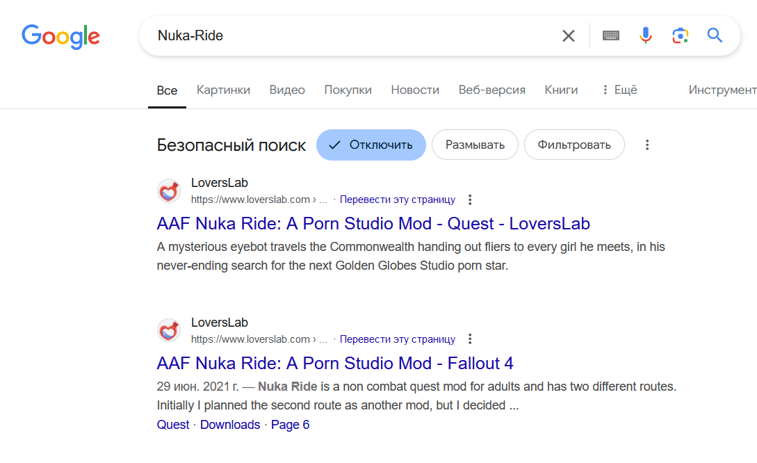This screenshot has width=757, height=463.
Task: Click loverslab.com URL in Fallout 4 result
Action: (x=259, y=339)
